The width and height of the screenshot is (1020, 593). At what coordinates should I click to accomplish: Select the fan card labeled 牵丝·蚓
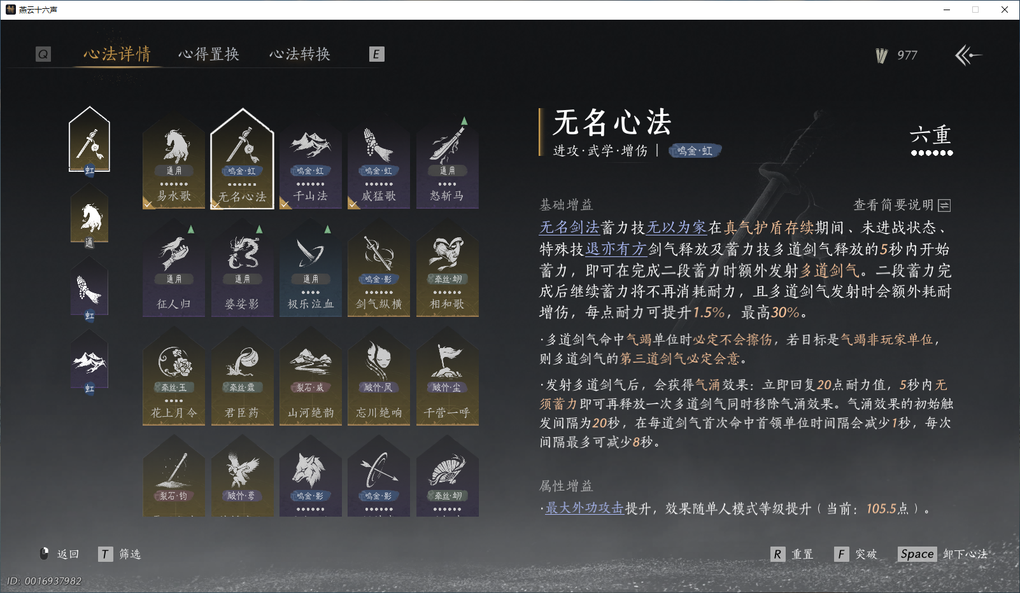tap(447, 477)
